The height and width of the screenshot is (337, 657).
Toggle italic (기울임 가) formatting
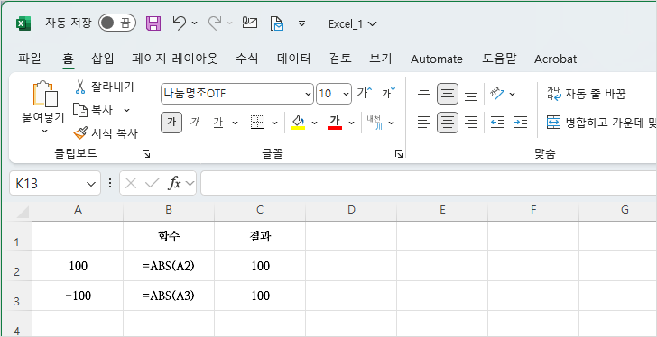[194, 123]
